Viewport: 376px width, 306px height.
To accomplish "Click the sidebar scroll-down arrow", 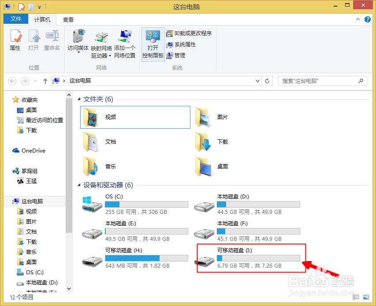I will (x=69, y=288).
